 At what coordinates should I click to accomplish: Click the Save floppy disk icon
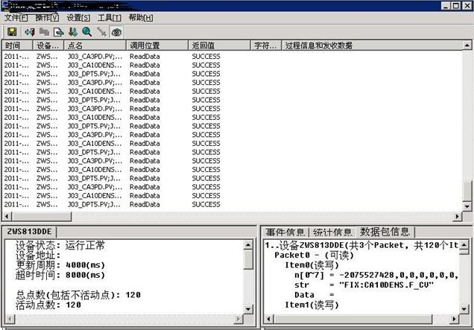pos(12,32)
